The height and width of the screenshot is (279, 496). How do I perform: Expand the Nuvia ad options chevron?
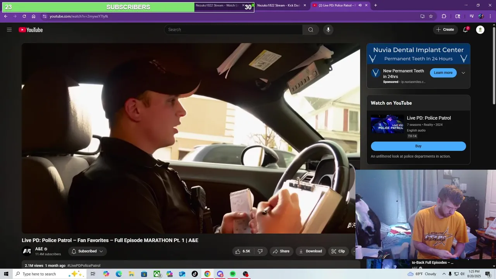(463, 73)
